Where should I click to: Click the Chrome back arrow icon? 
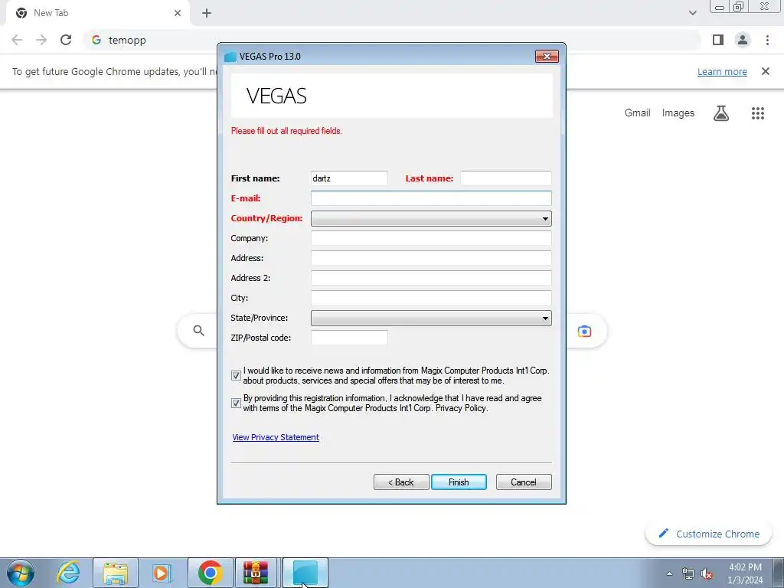pyautogui.click(x=17, y=40)
